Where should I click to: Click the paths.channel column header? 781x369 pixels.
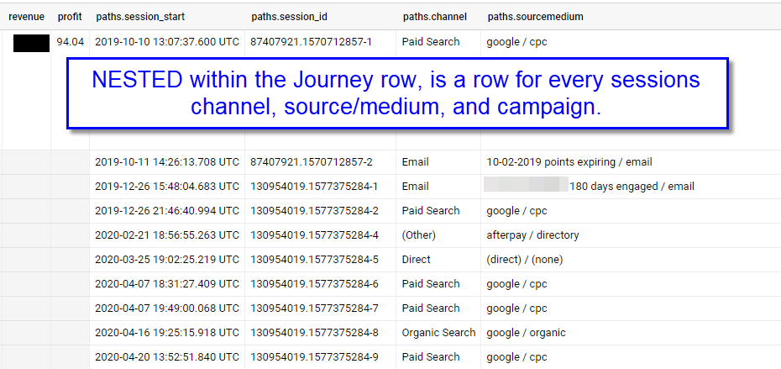pos(435,17)
